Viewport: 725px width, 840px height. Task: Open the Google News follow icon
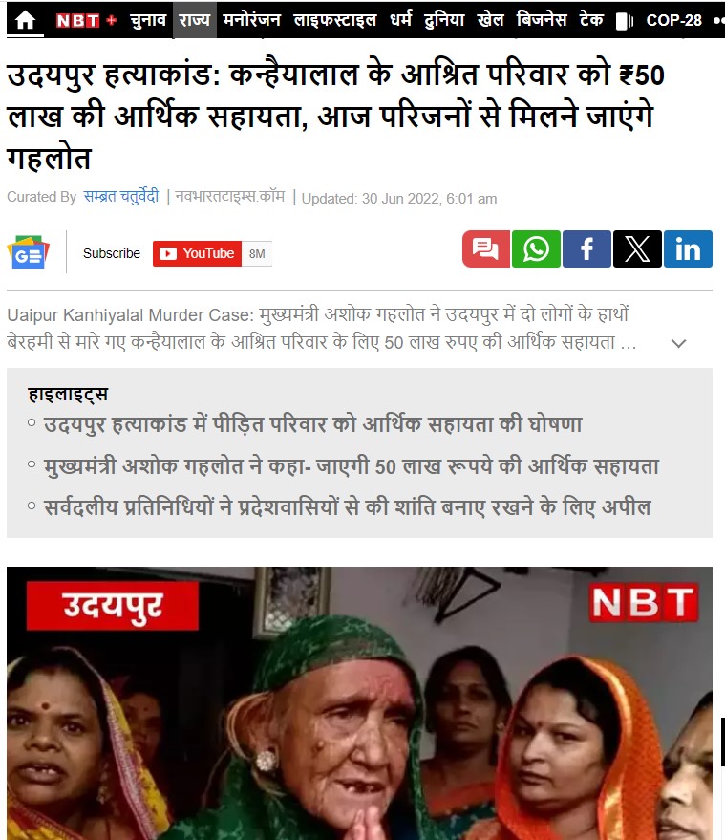click(28, 251)
